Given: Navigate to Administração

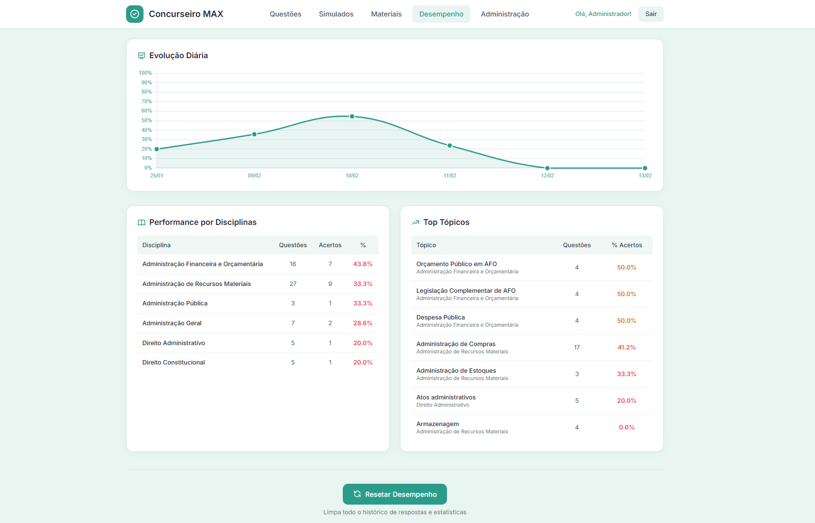Looking at the screenshot, I should click(505, 14).
